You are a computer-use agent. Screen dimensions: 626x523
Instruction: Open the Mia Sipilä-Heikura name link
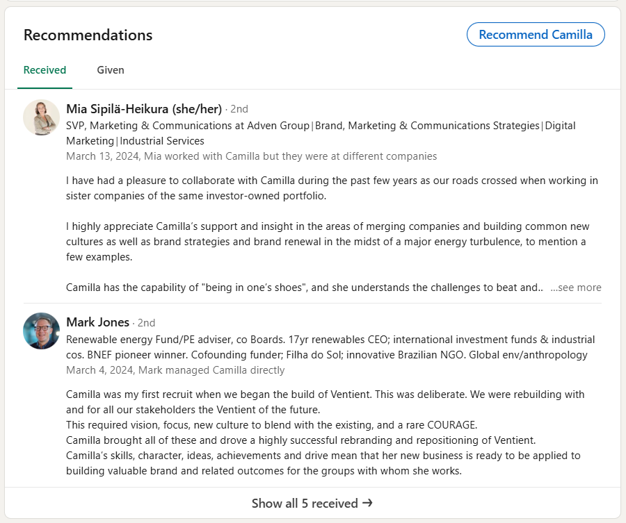[x=144, y=109]
